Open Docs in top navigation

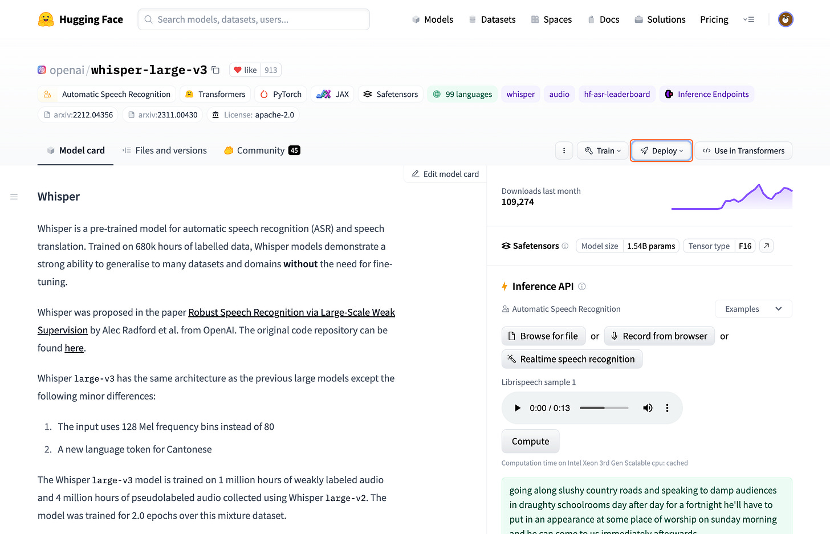click(603, 19)
